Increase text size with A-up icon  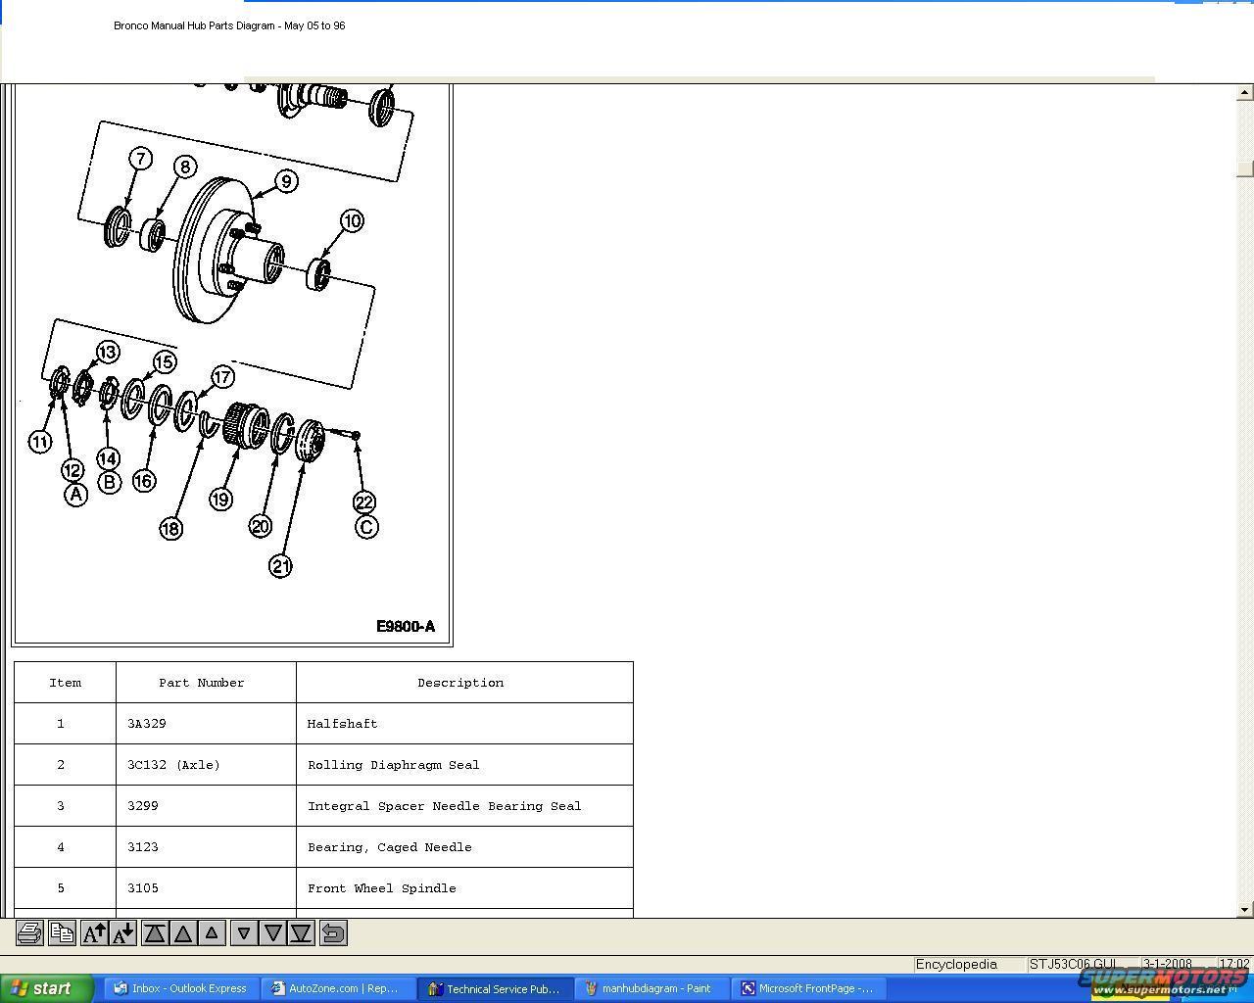94,933
